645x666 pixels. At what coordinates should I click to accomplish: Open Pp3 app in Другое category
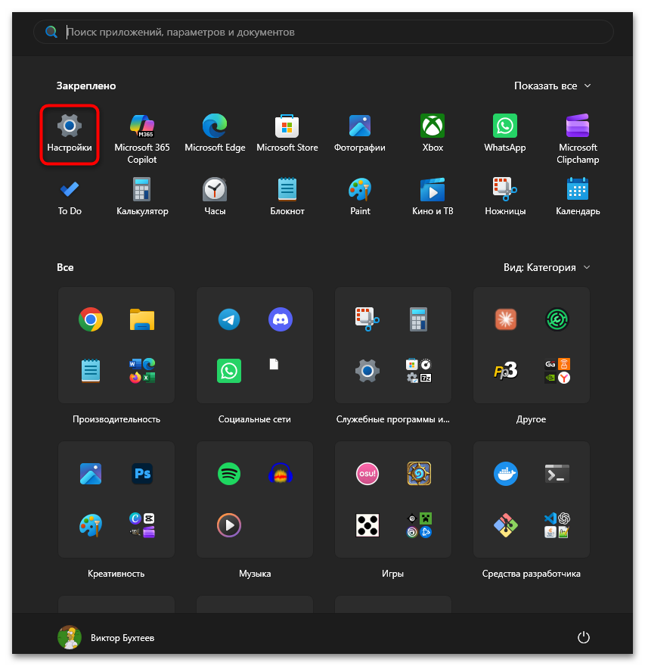click(506, 371)
